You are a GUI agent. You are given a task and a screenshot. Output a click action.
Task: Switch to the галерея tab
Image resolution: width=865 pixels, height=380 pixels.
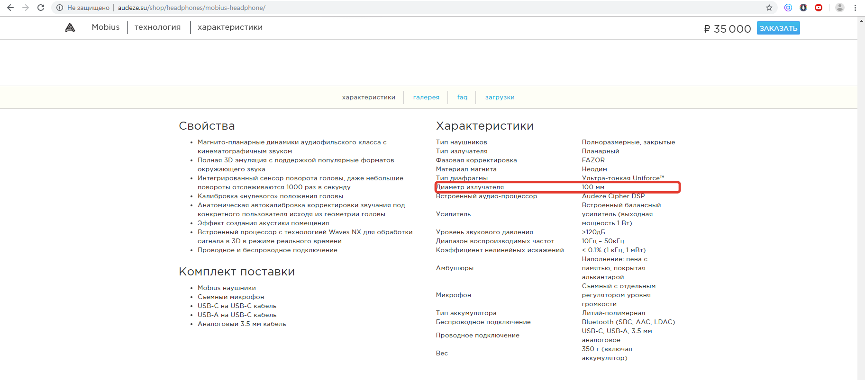[426, 97]
